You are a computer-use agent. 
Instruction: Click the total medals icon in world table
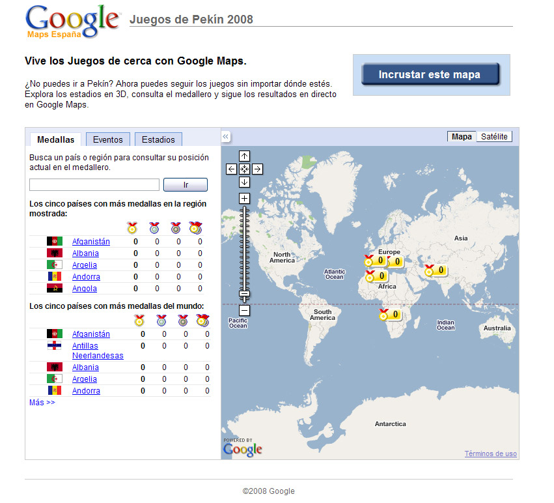point(203,321)
